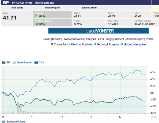The height and width of the screenshot is (123, 159).
Task: Open the detailed quote tab
Action: pyautogui.click(x=52, y=8)
